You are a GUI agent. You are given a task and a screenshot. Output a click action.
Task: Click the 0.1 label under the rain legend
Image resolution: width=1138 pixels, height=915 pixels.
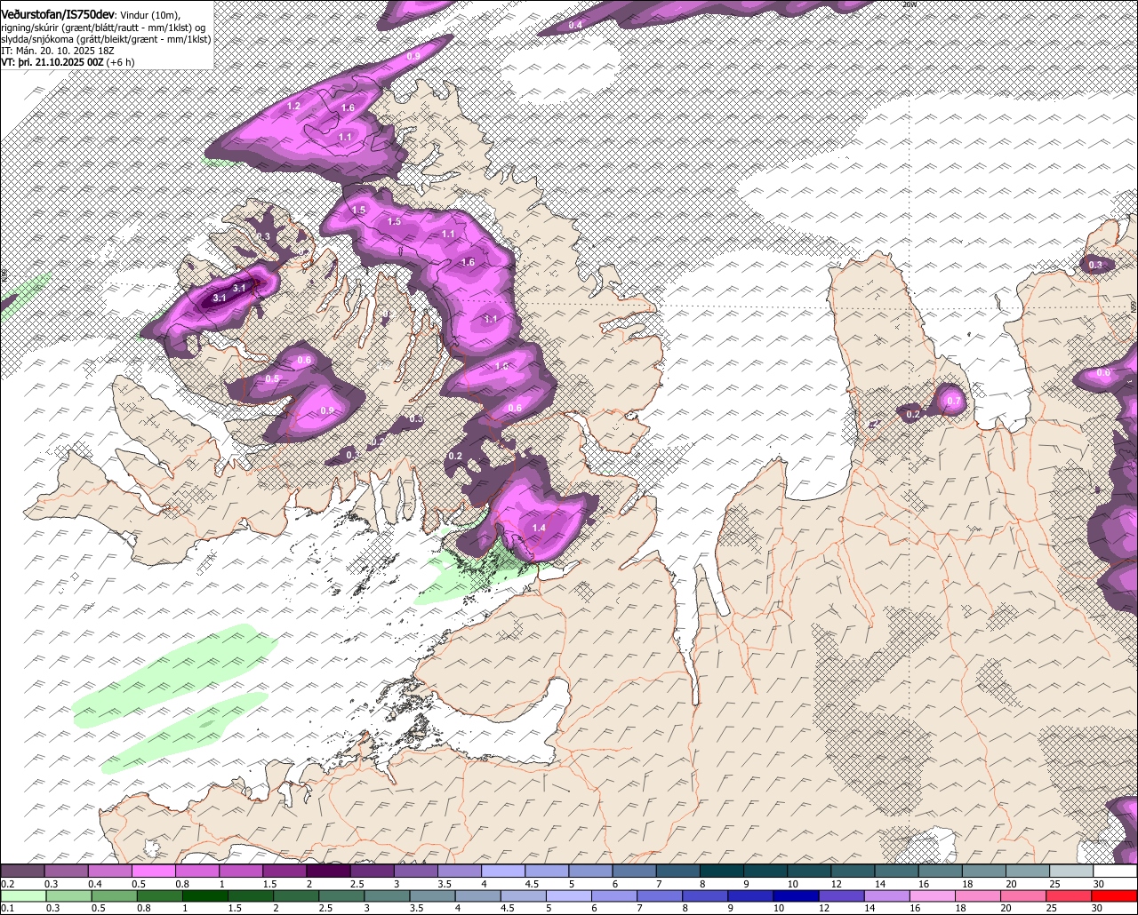(7, 909)
